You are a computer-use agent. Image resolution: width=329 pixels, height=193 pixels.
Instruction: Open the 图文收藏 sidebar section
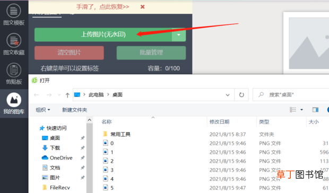click(14, 45)
